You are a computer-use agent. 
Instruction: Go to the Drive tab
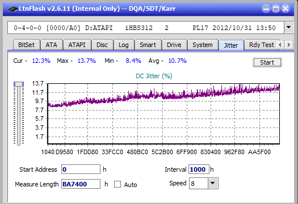[x=174, y=45]
